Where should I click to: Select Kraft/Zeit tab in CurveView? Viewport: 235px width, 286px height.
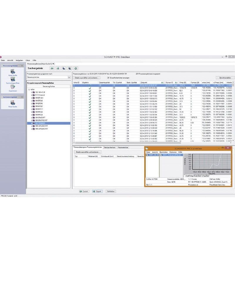click(x=197, y=176)
